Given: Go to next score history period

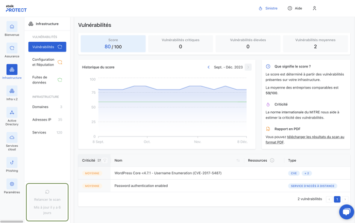Looking at the screenshot, I should point(248,67).
